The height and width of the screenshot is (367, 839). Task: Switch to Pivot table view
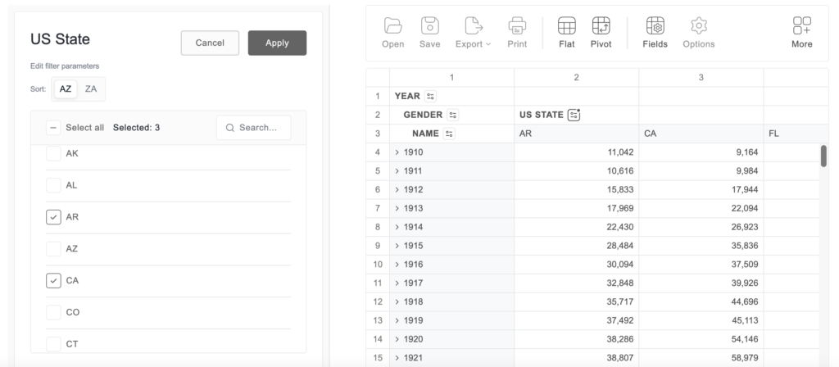(601, 33)
